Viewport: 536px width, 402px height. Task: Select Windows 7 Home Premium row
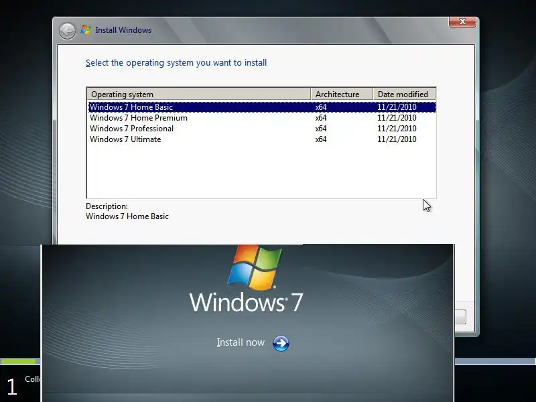pos(262,118)
